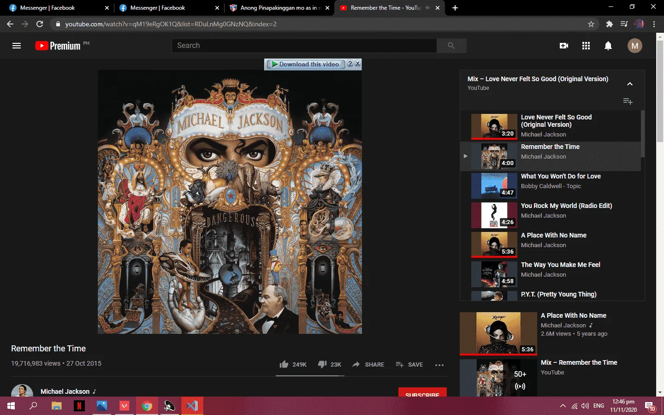Open Chrome extensions puzzle icon

pos(610,24)
